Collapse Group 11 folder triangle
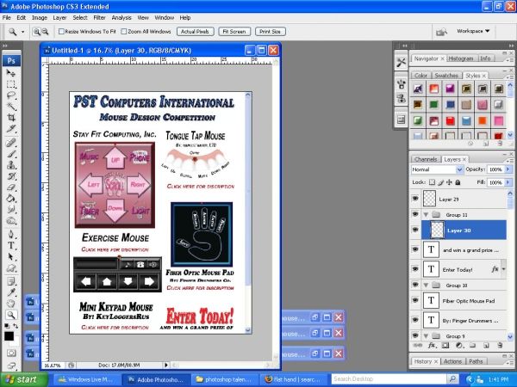Viewport: 517px width, 387px height. tap(426, 214)
